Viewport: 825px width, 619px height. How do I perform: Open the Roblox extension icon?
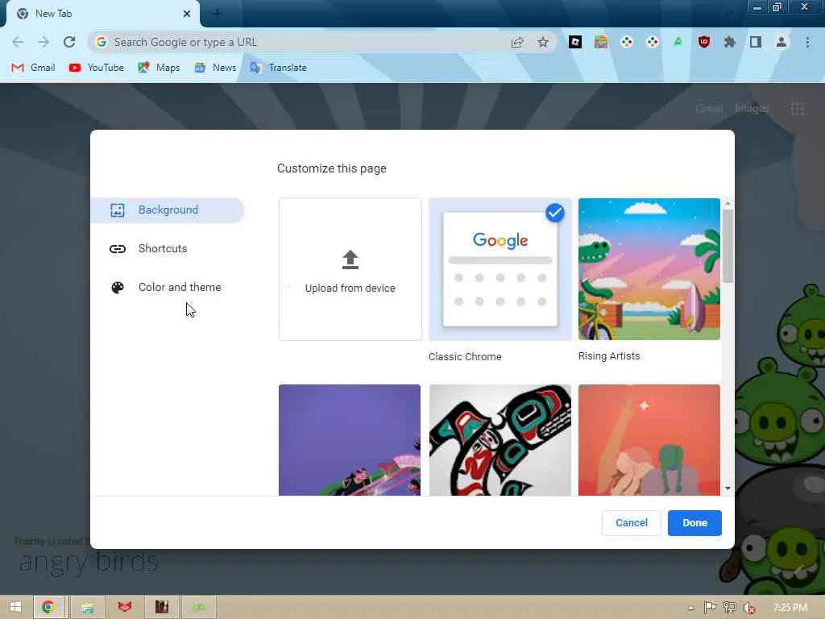575,42
